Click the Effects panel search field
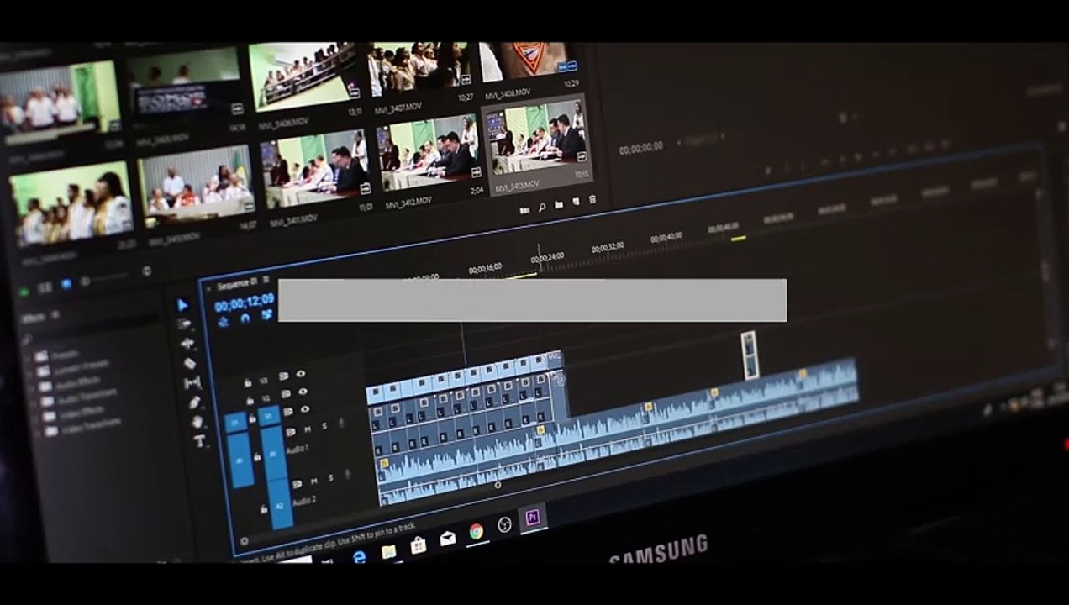Image resolution: width=1069 pixels, height=605 pixels. pos(91,329)
